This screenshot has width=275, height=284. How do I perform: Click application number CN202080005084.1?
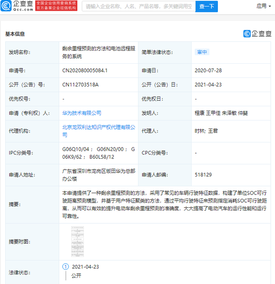click(85, 70)
